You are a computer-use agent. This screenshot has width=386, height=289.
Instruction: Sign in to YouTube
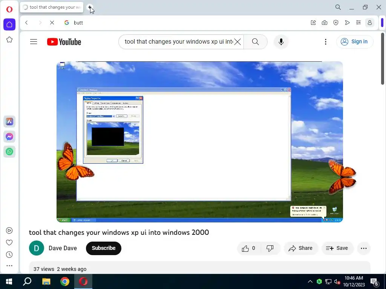pyautogui.click(x=355, y=42)
